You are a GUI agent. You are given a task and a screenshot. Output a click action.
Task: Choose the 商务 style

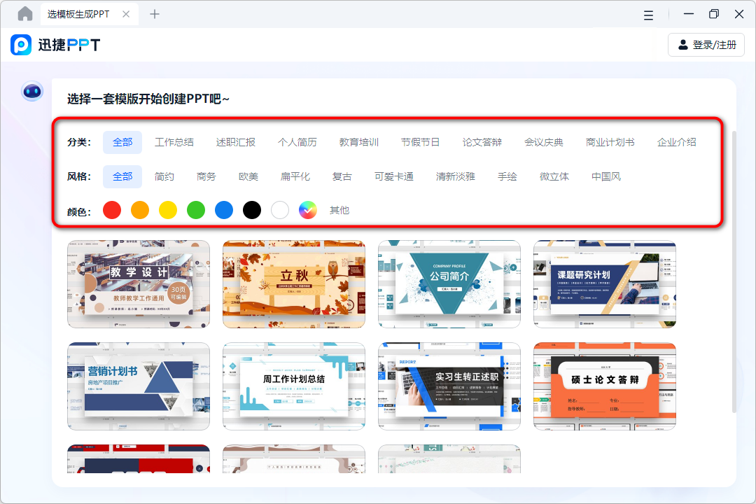[206, 176]
